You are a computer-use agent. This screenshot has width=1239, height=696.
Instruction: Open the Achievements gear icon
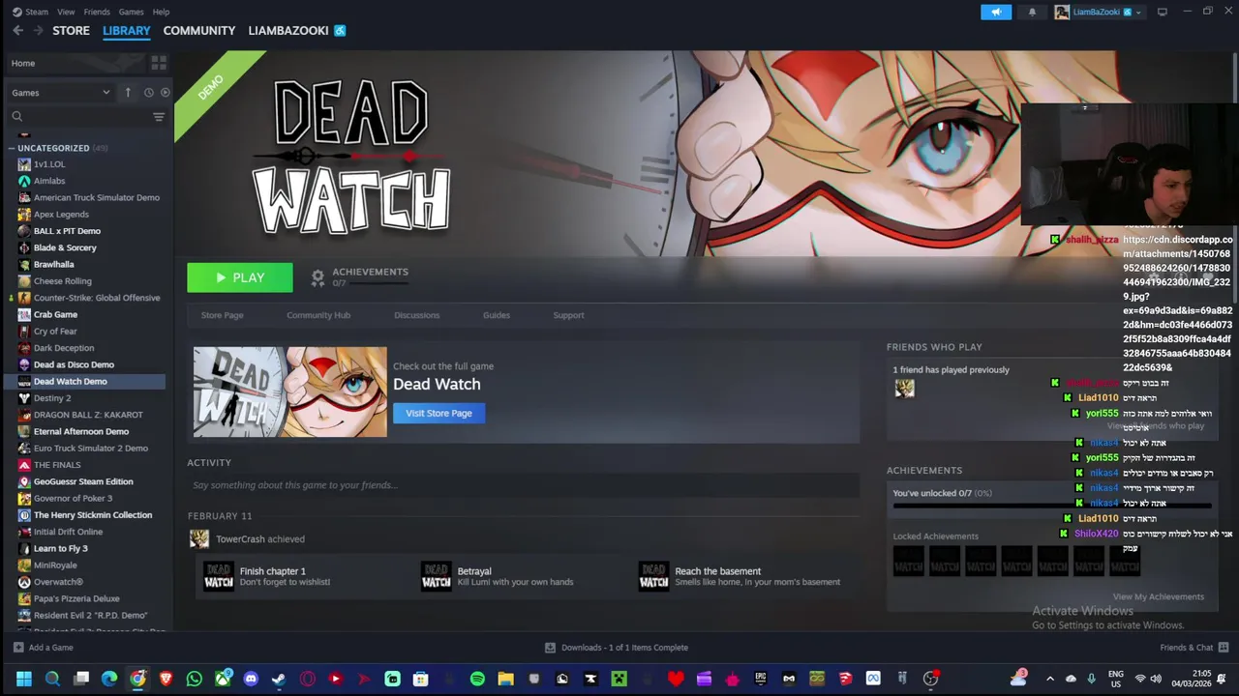point(317,278)
